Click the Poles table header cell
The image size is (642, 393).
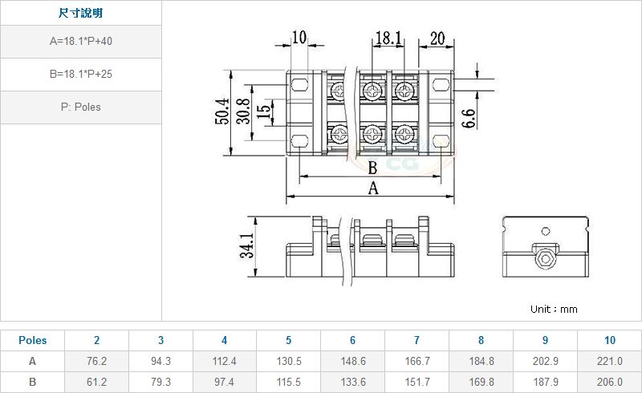pyautogui.click(x=32, y=340)
